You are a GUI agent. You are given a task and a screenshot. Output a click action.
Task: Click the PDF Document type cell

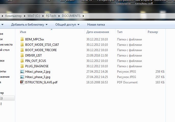[127, 82]
